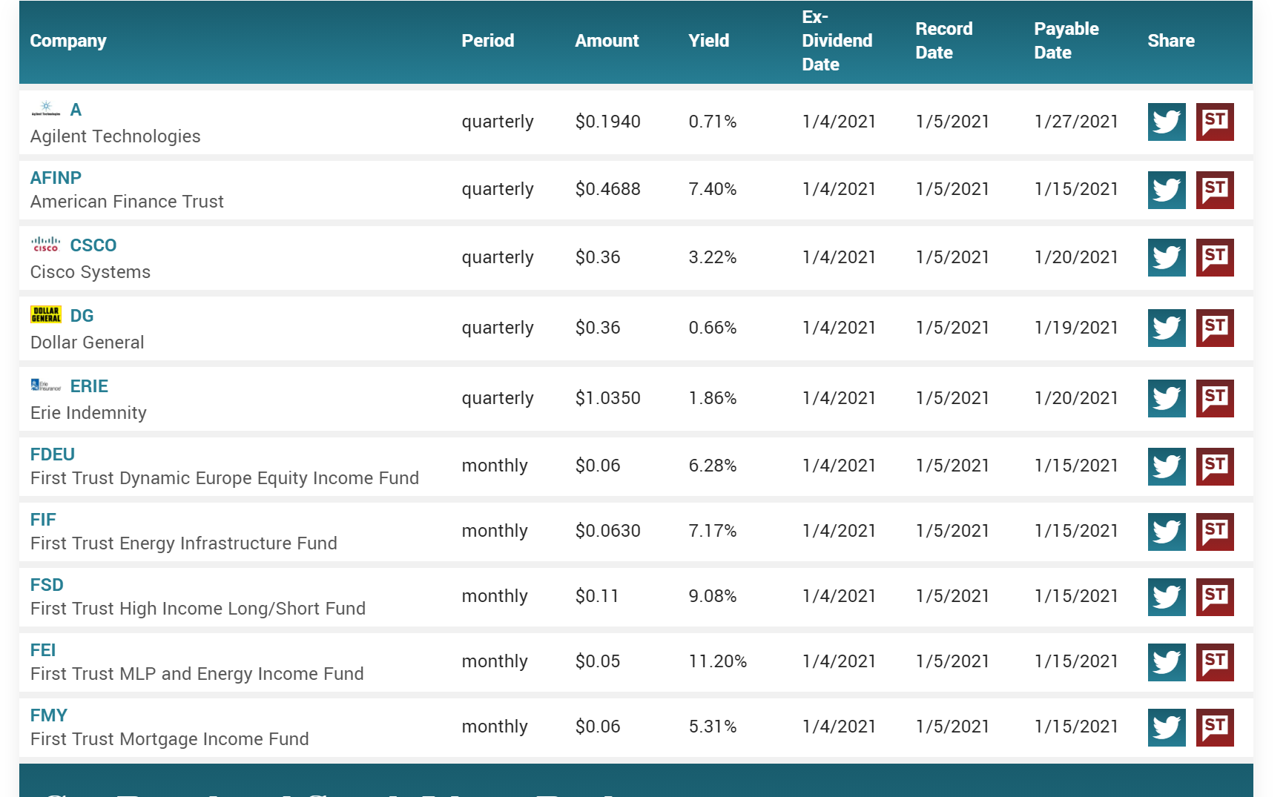Select American Finance Trust name text
The width and height of the screenshot is (1286, 797).
(127, 202)
